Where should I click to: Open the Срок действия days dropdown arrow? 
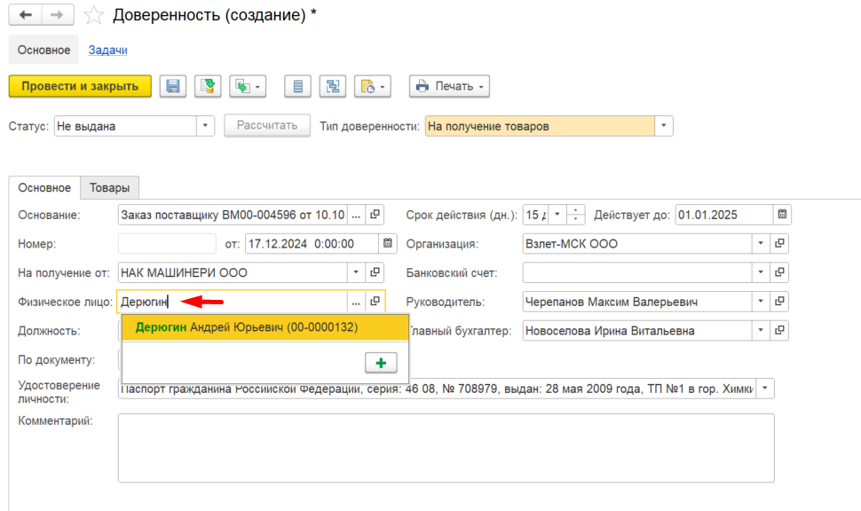click(x=557, y=215)
